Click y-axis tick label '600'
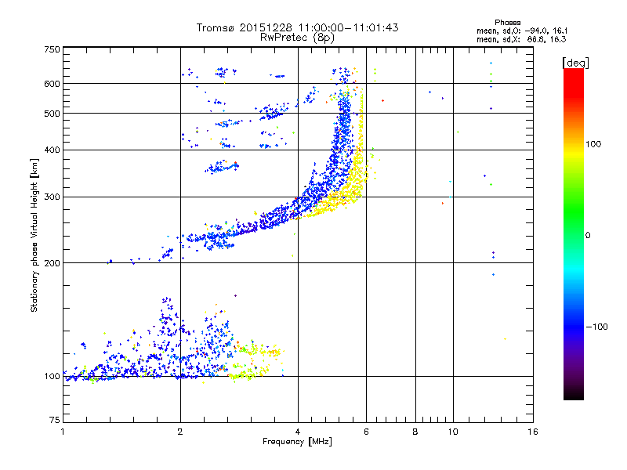Image resolution: width=627 pixels, height=470 pixels. [x=52, y=84]
